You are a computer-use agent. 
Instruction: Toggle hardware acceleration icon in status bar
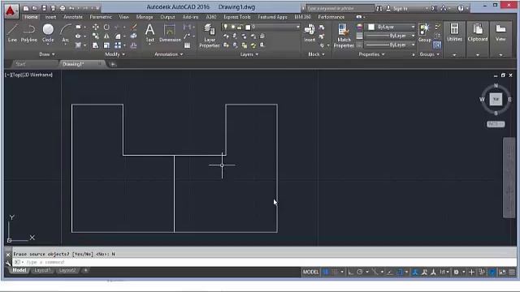(492, 273)
